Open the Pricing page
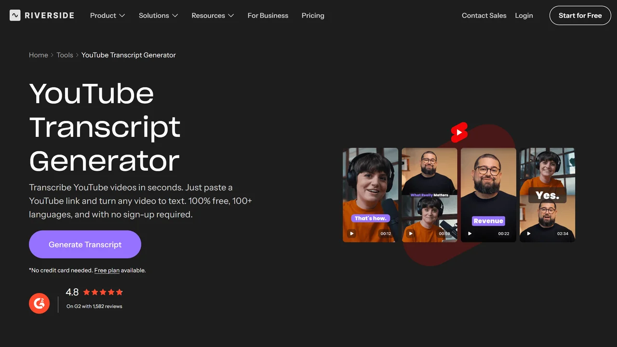The image size is (617, 347). point(313,15)
